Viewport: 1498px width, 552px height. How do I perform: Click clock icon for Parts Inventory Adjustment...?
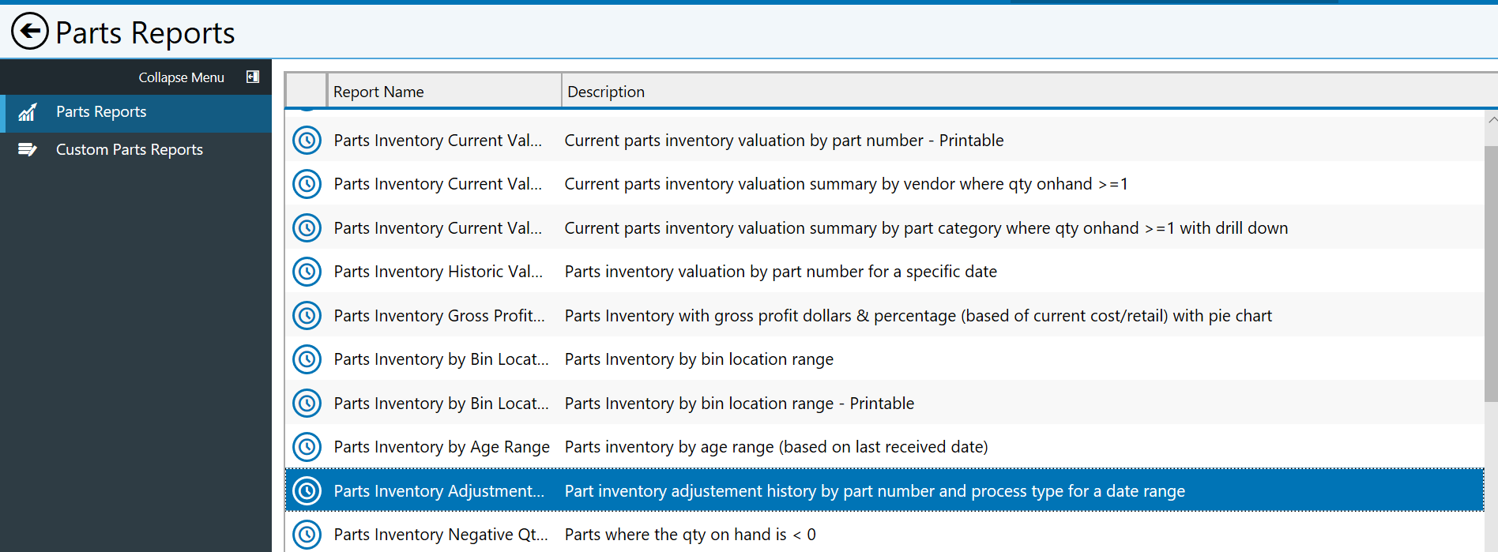pyautogui.click(x=307, y=491)
